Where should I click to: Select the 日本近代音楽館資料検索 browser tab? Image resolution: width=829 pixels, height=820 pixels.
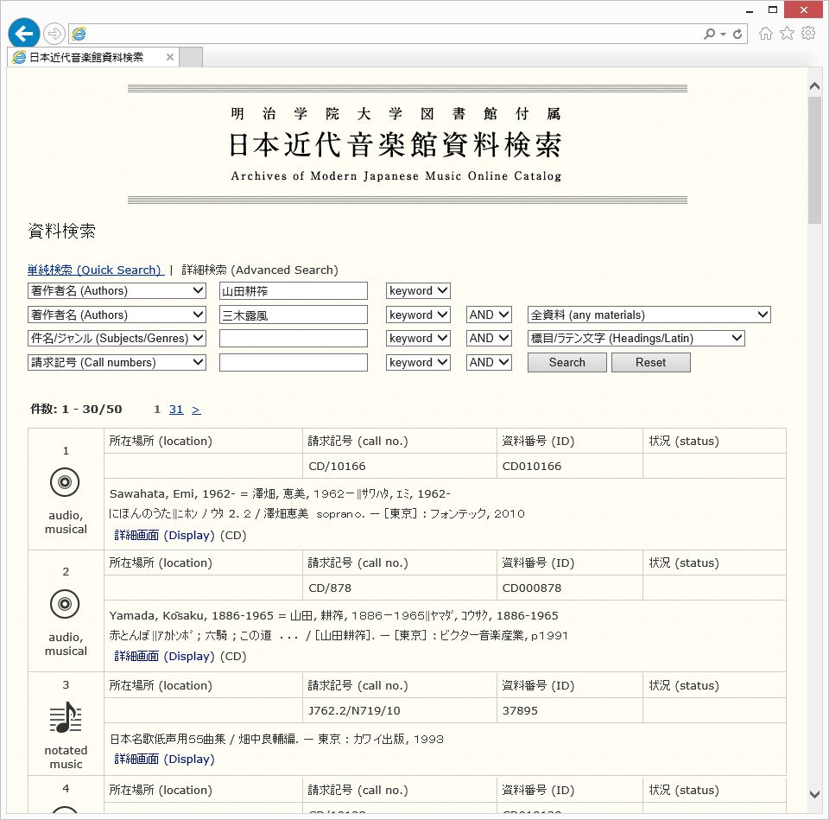pyautogui.click(x=86, y=58)
